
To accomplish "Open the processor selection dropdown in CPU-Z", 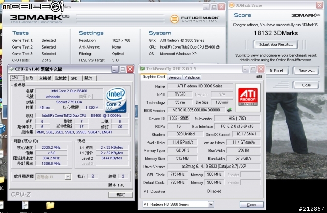I will 68,177.
